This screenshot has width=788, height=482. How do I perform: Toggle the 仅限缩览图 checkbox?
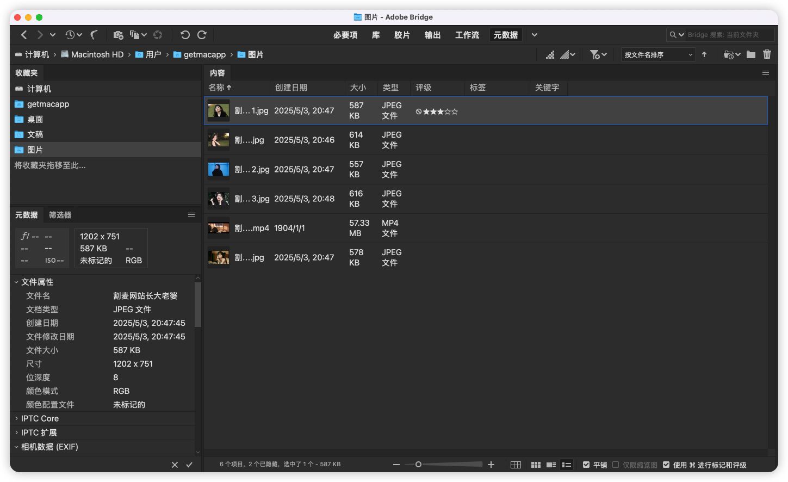tap(616, 465)
